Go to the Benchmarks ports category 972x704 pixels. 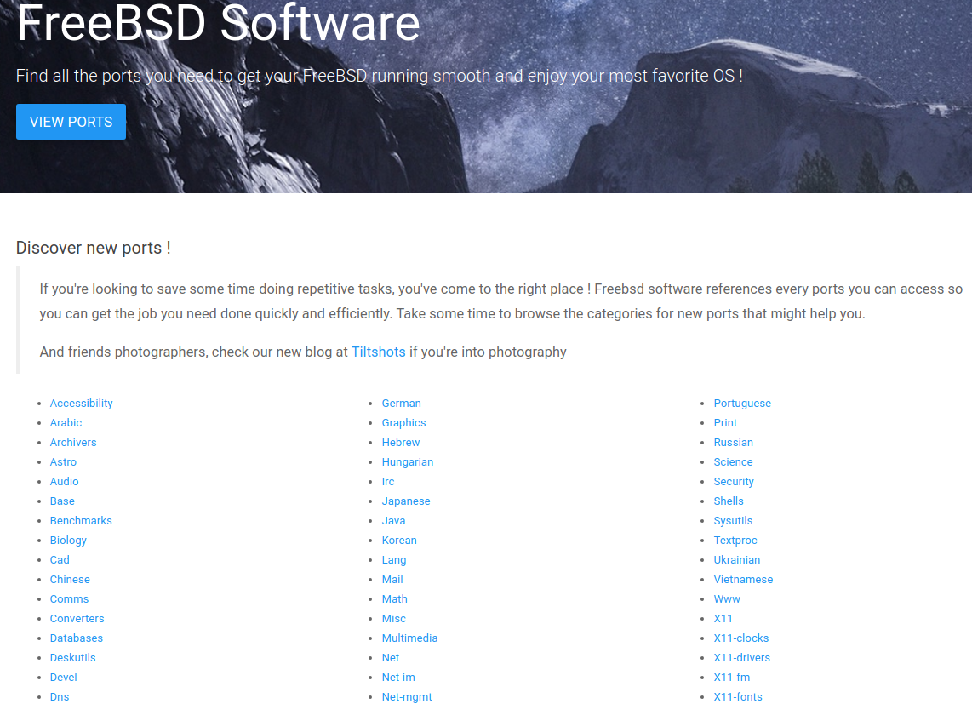(81, 521)
